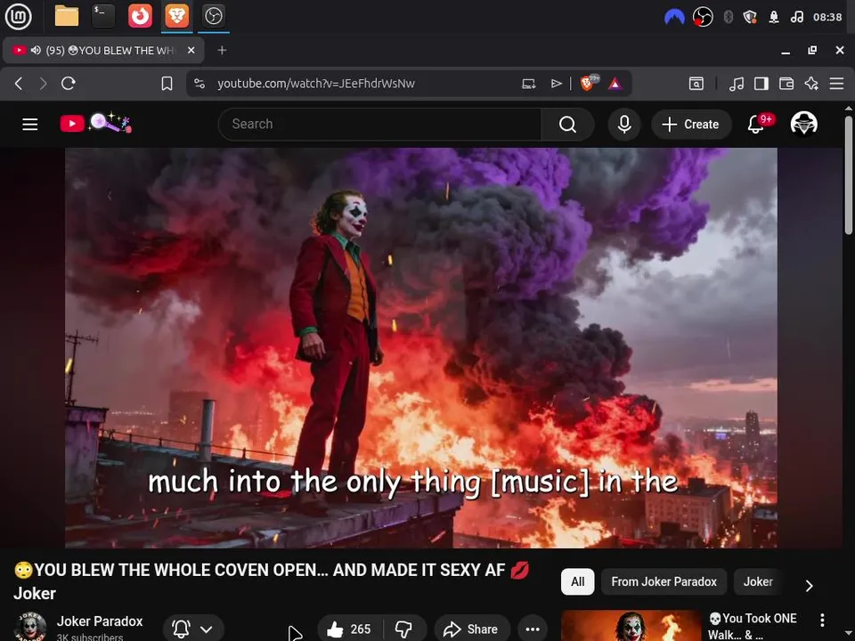Select the Joker filter chip

pos(758,581)
